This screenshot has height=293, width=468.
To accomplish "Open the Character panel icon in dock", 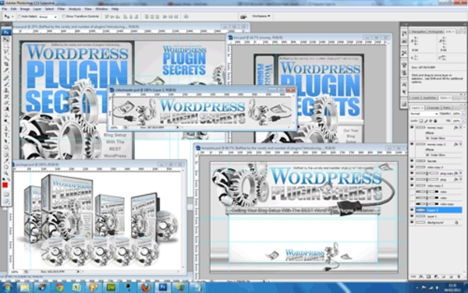I will point(404,85).
